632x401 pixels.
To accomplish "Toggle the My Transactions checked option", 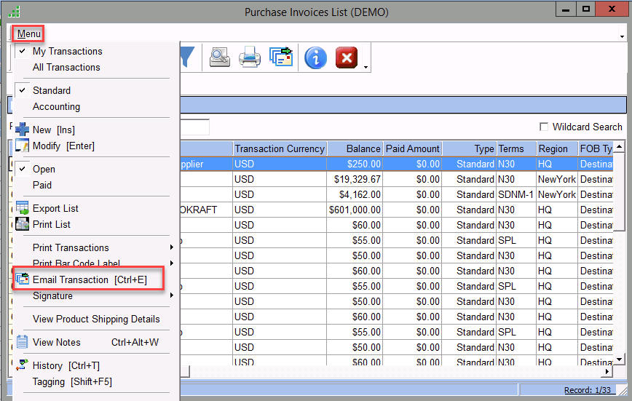I will pos(67,51).
